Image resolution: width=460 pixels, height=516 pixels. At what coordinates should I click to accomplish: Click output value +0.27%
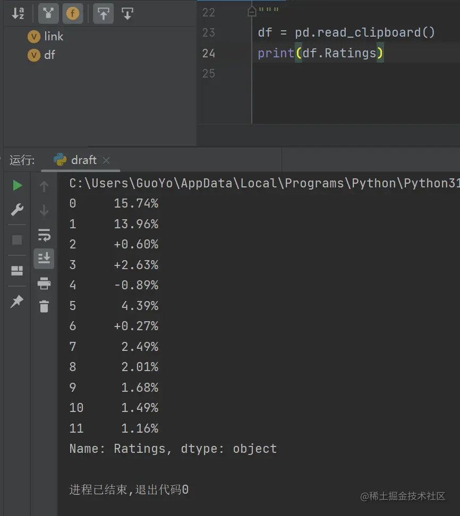point(137,326)
